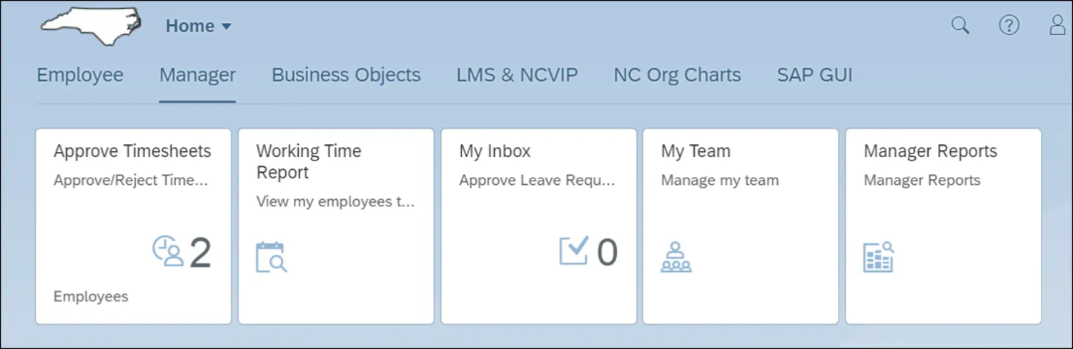
Task: Switch to the Employee tab
Action: point(80,75)
